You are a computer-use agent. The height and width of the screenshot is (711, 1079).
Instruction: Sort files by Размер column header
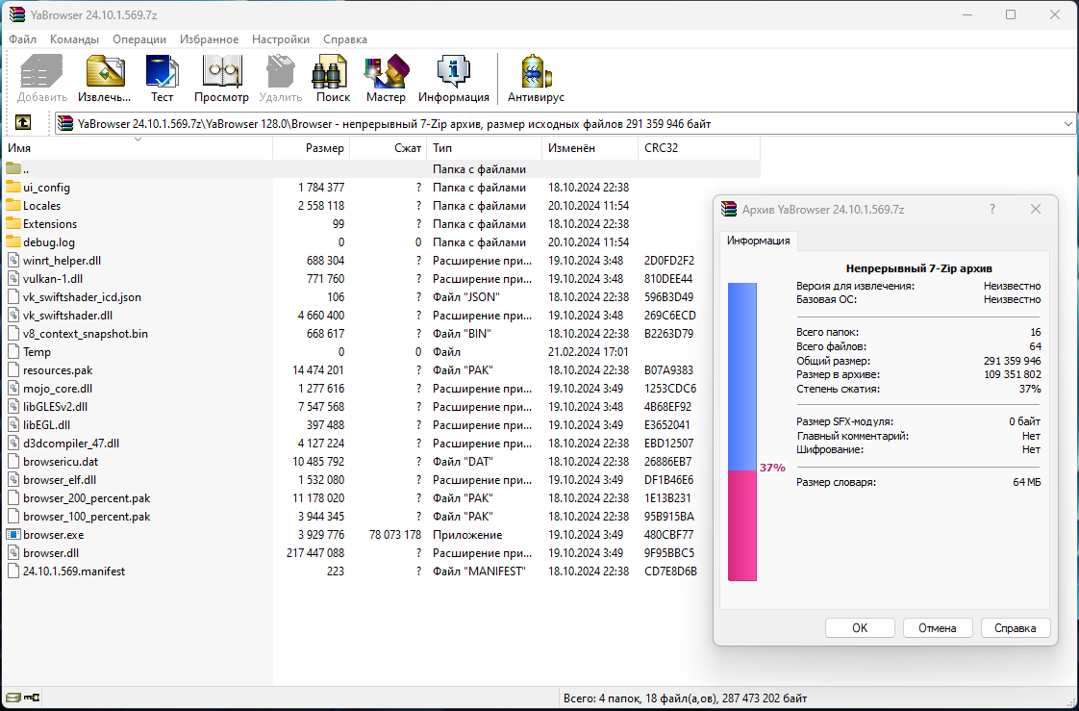[325, 148]
